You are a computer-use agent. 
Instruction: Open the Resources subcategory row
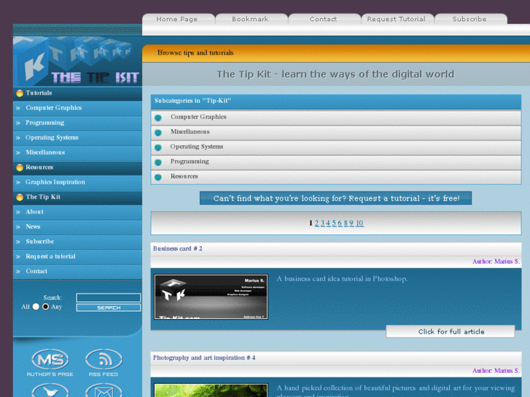pyautogui.click(x=336, y=177)
